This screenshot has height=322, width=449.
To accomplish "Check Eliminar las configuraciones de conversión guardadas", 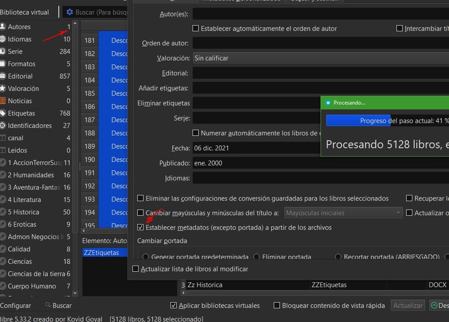I will (x=140, y=198).
